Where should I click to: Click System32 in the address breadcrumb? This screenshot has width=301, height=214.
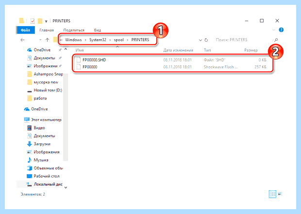coord(98,40)
